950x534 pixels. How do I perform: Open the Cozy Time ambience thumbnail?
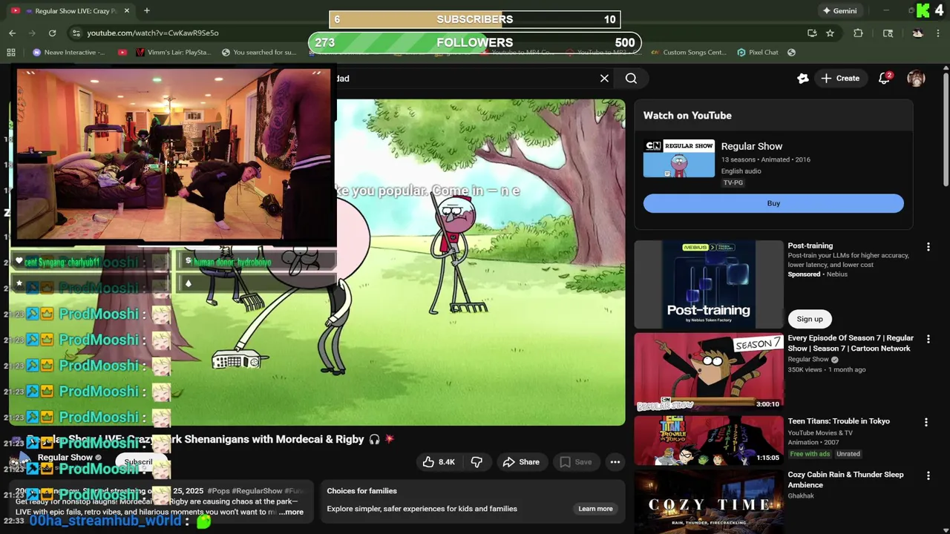coord(709,502)
